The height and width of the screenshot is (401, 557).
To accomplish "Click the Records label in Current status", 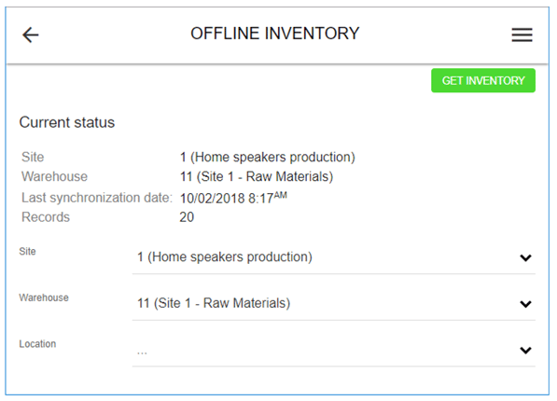I will 46,217.
